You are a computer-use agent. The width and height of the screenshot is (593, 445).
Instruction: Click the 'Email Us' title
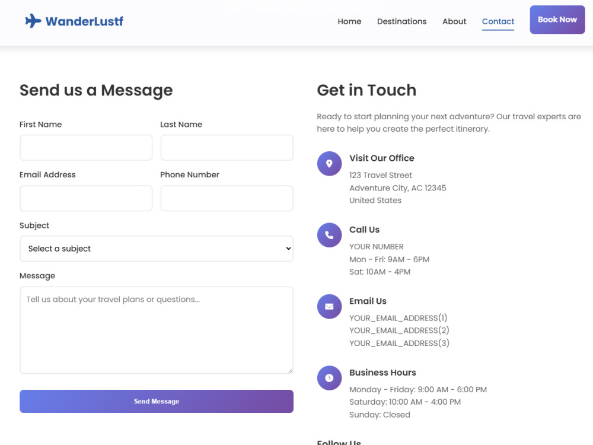click(x=368, y=301)
